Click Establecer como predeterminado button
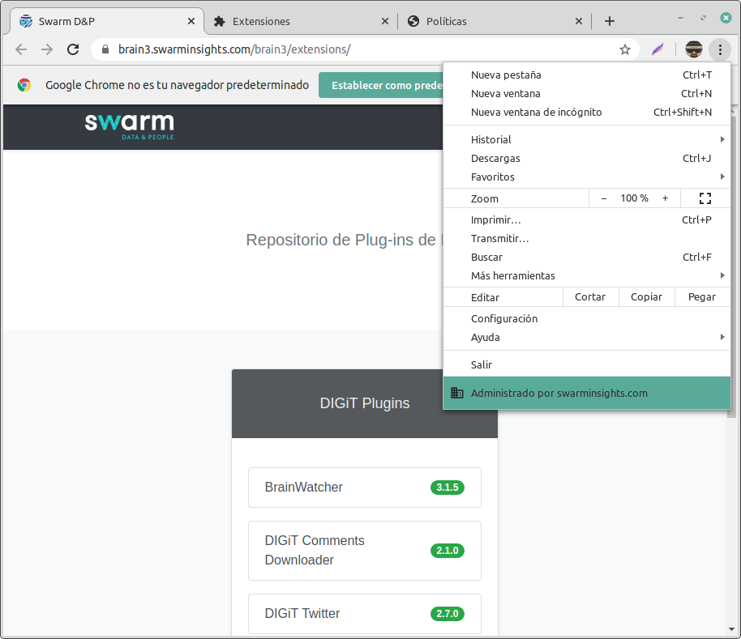The image size is (741, 639). (381, 85)
